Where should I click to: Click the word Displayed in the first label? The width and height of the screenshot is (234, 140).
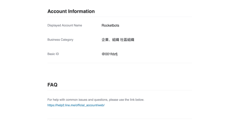click(x=55, y=25)
